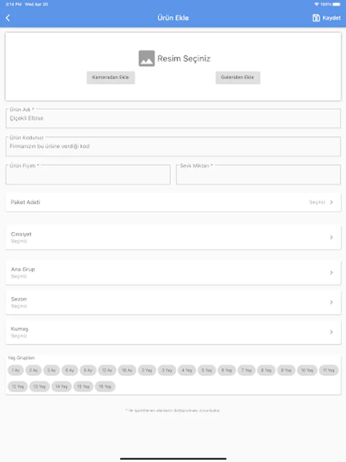The height and width of the screenshot is (462, 346).
Task: Tap the chevron on the Cinsiyet row
Action: [331, 238]
